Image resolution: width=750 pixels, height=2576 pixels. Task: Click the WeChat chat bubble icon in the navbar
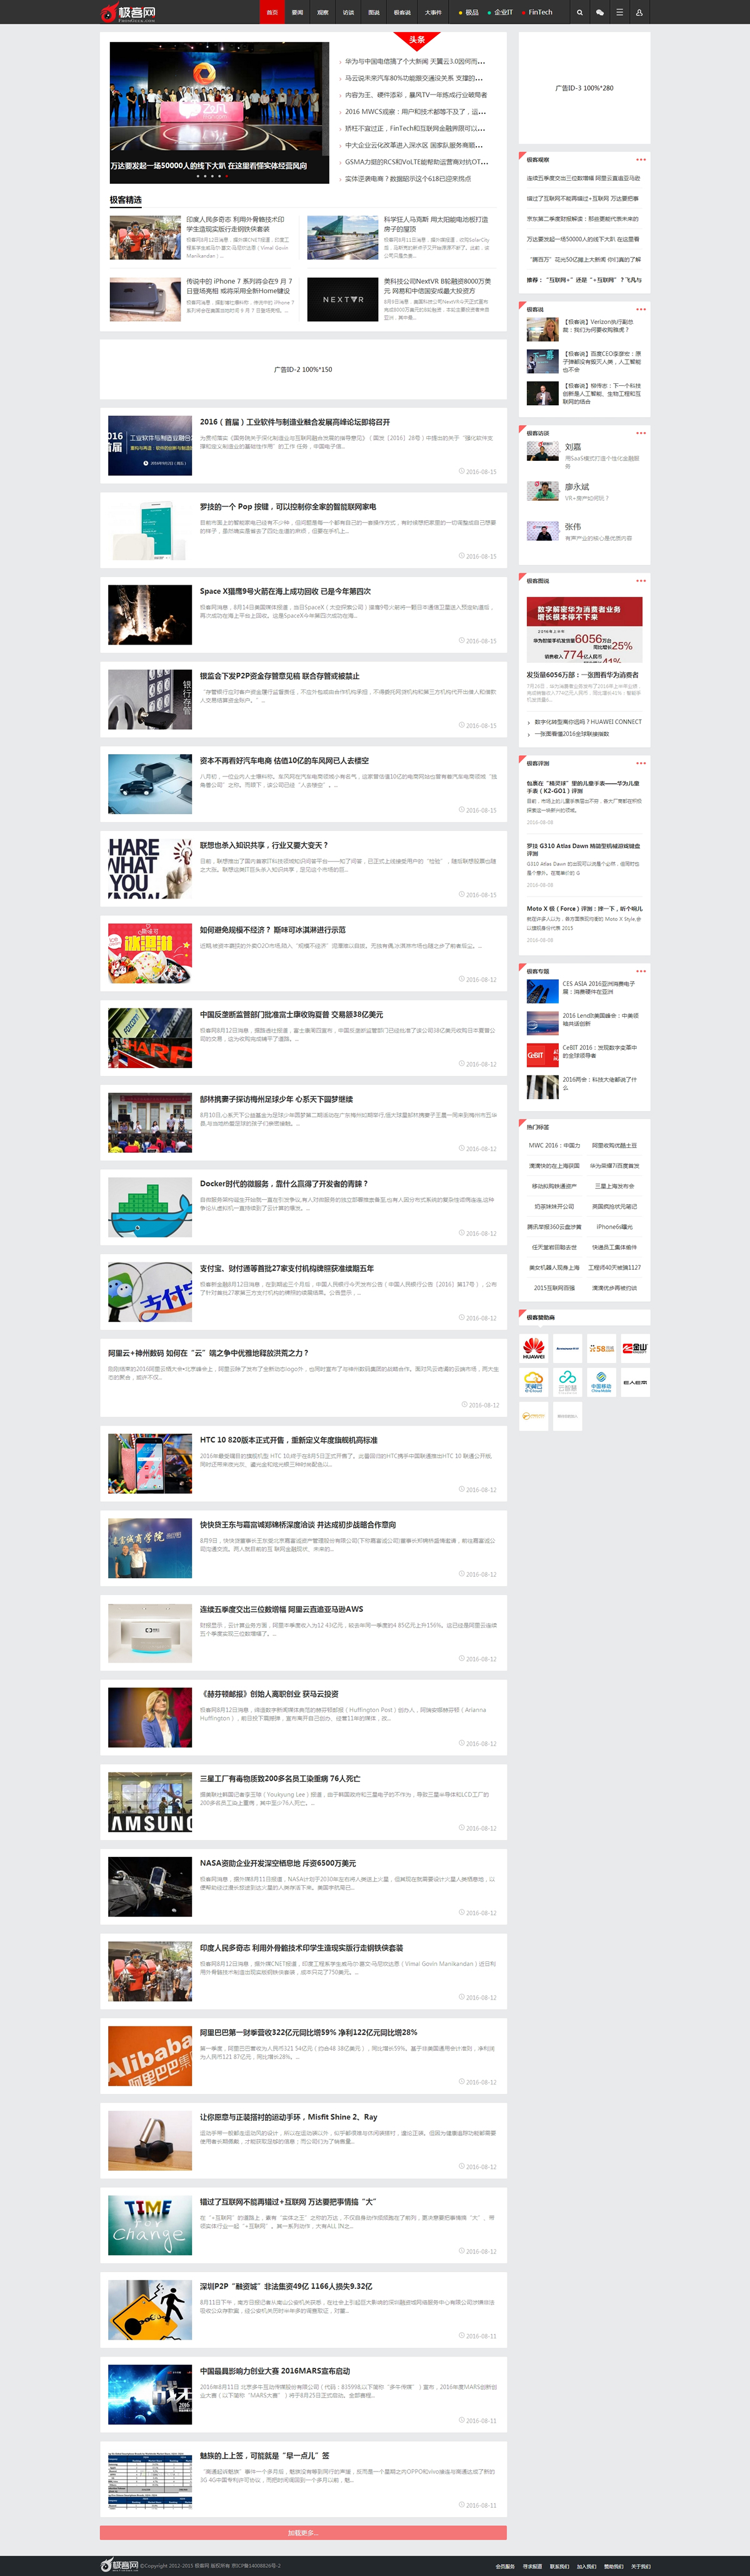599,13
